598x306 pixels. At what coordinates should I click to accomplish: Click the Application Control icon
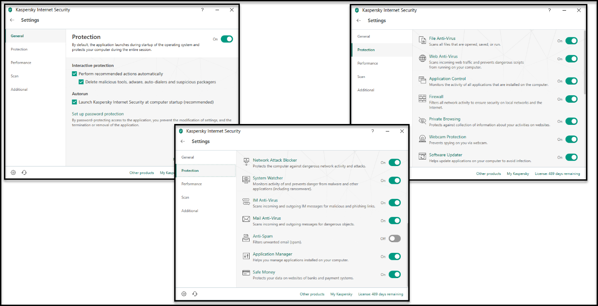[x=422, y=81]
